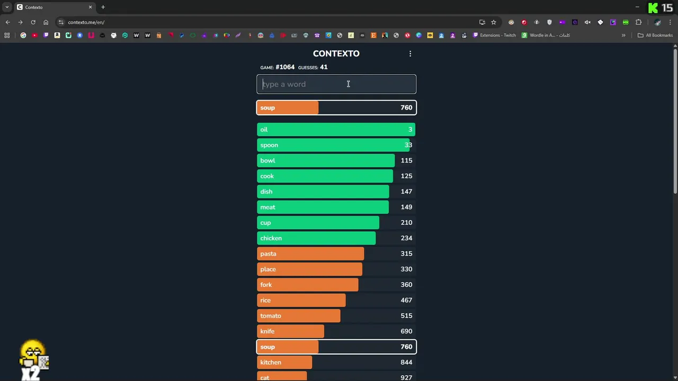
Task: Open the All Bookmarks folder
Action: (655, 35)
